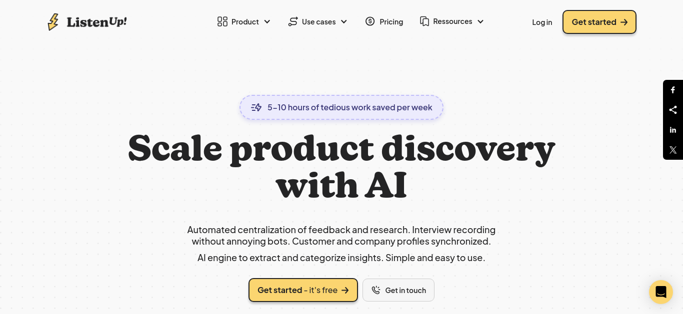Click the Log in link
683x314 pixels.
tap(542, 22)
